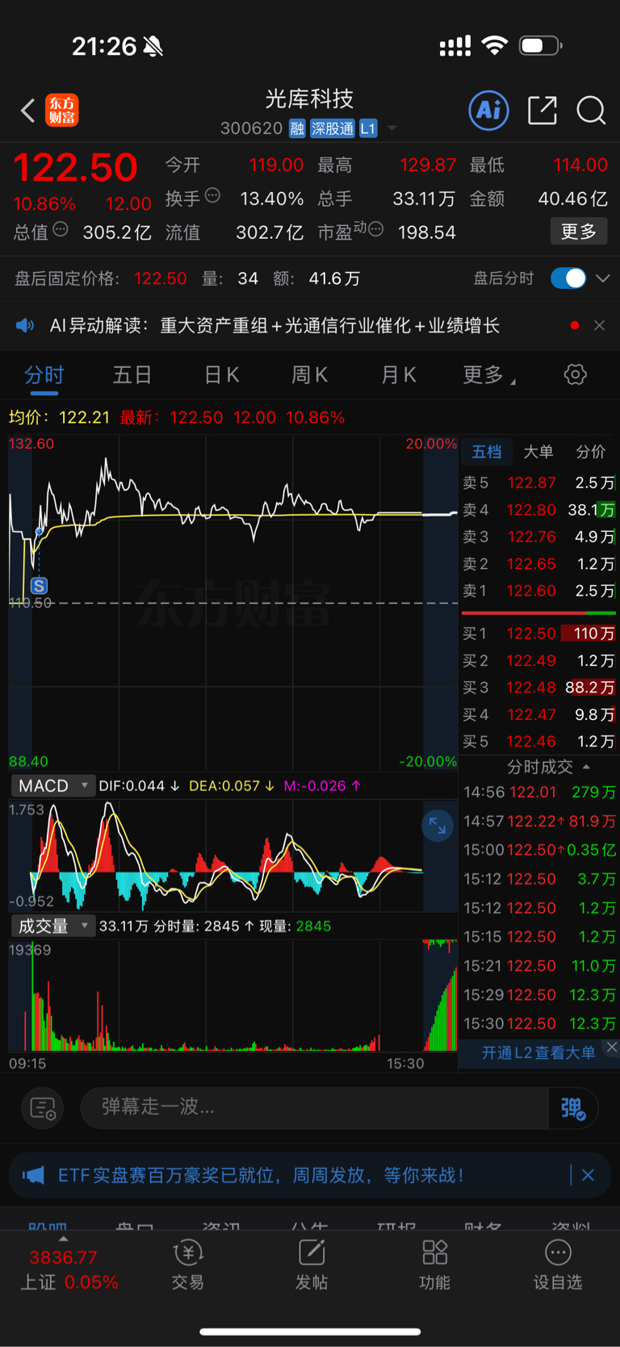Tap the 买3 122.48 order row

[x=539, y=688]
